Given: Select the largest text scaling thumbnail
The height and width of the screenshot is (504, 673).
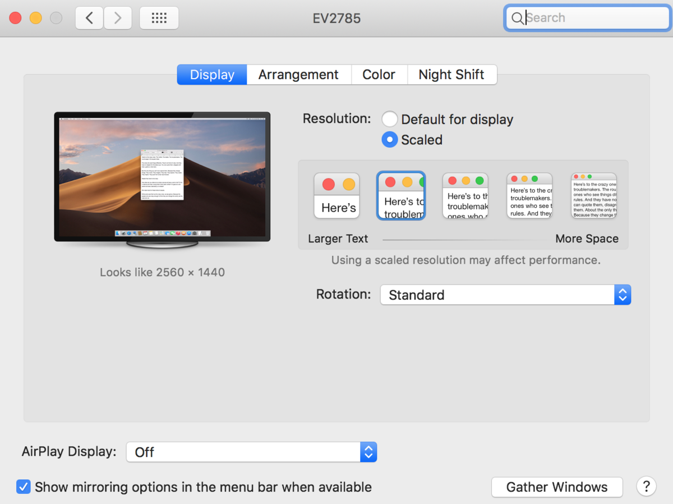Looking at the screenshot, I should point(336,195).
